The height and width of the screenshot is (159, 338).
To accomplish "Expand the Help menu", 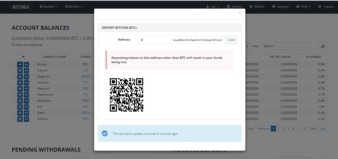I will click(303, 7).
